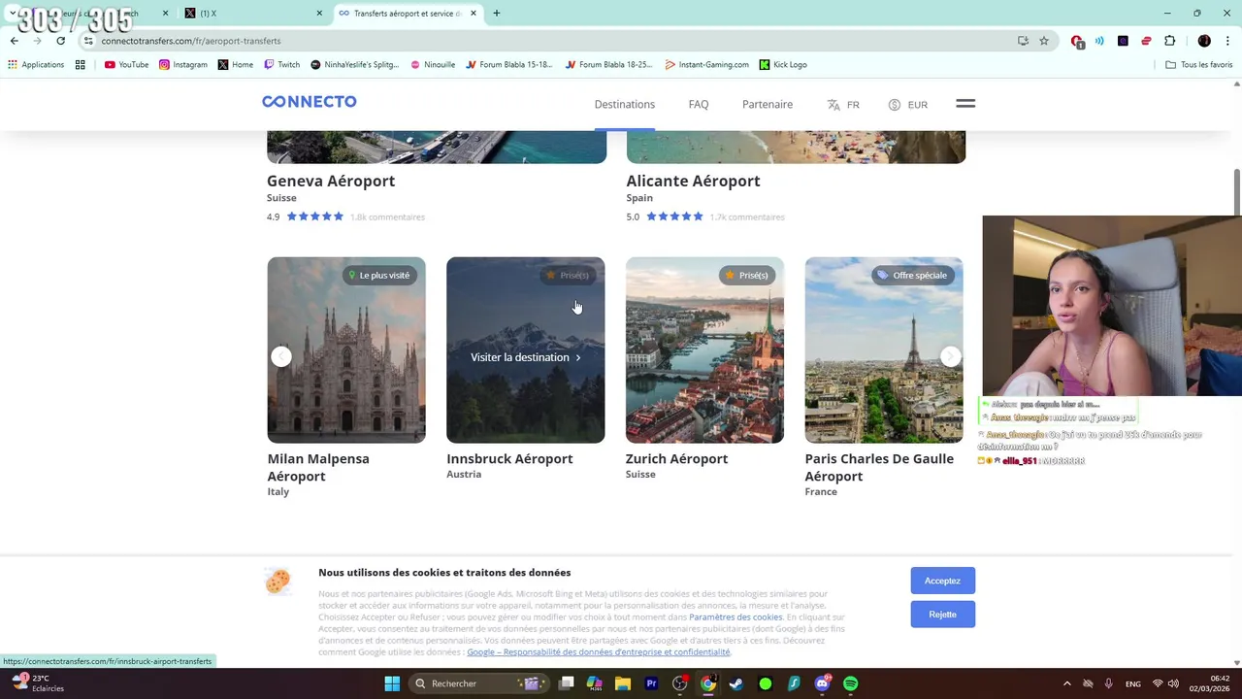Open Discord from the taskbar

(822, 683)
